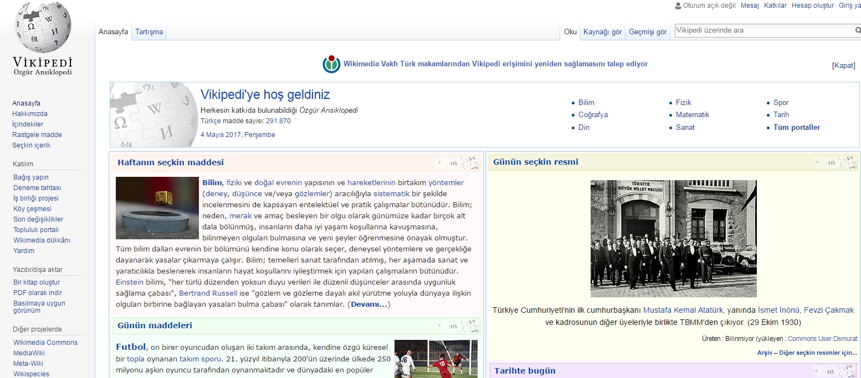This screenshot has height=378, width=861.
Task: Open the Geçmişi gör tab
Action: [647, 32]
